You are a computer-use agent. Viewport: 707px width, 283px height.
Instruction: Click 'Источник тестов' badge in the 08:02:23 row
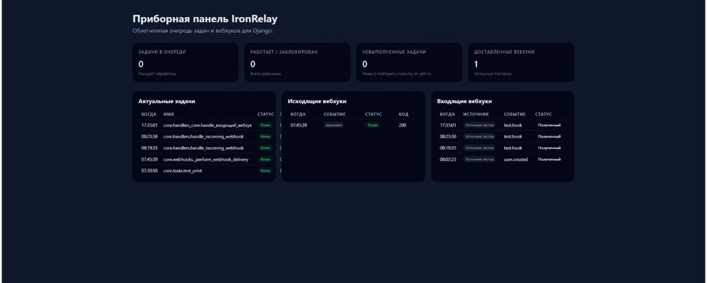click(x=479, y=159)
